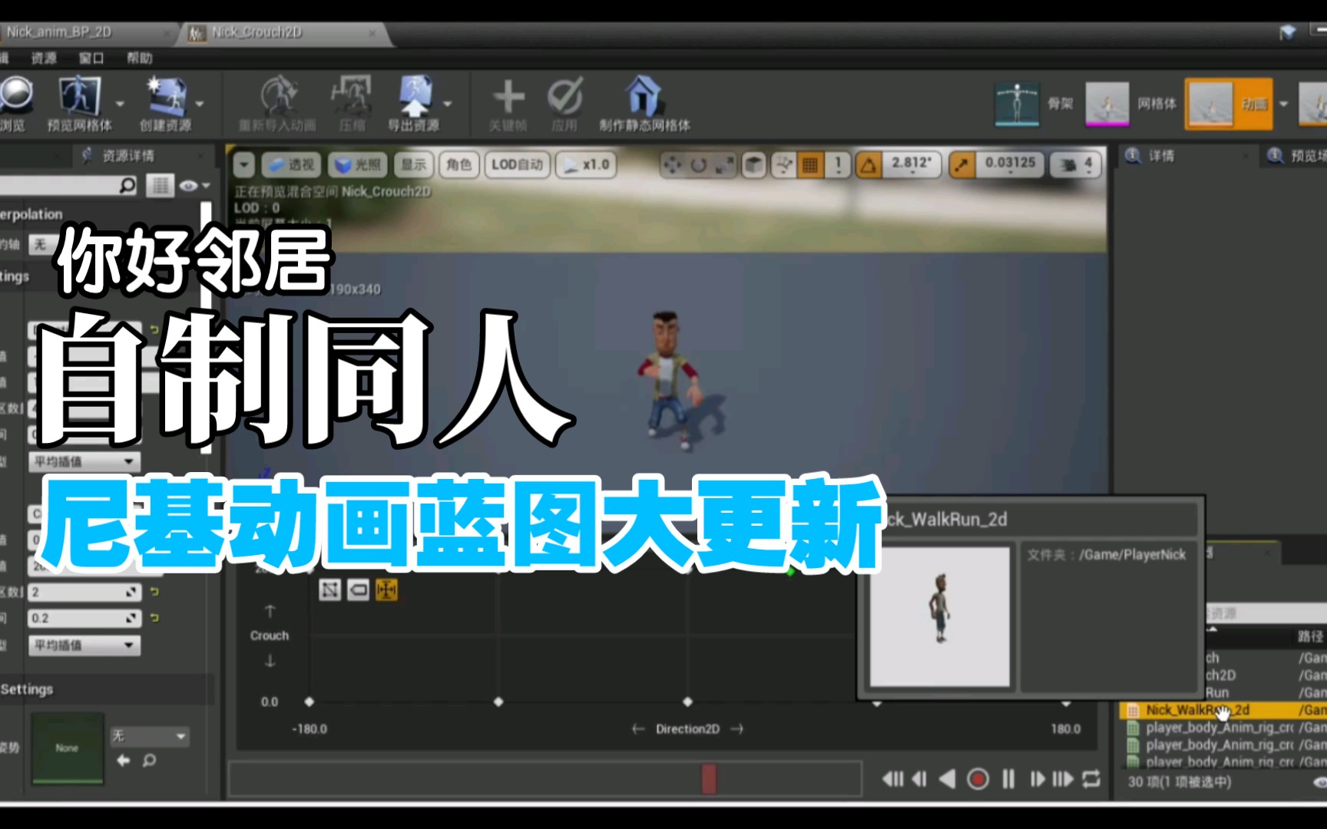Open the 创建资源 dropdown arrow

tap(200, 103)
